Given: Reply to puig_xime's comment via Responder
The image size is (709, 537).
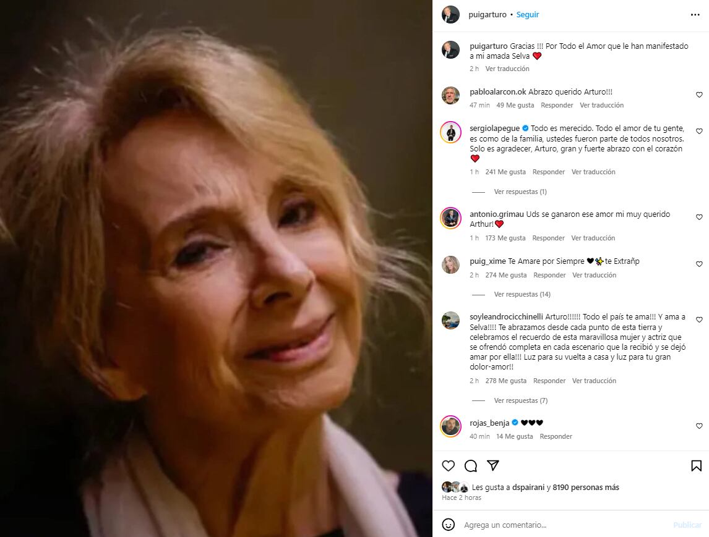Looking at the screenshot, I should (x=549, y=275).
